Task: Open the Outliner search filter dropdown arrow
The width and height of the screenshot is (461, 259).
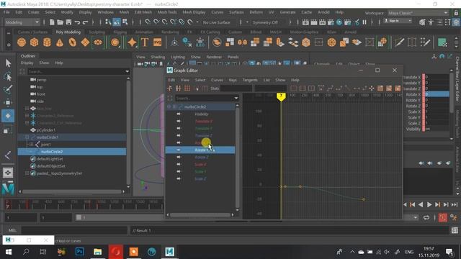Action: 127,71
